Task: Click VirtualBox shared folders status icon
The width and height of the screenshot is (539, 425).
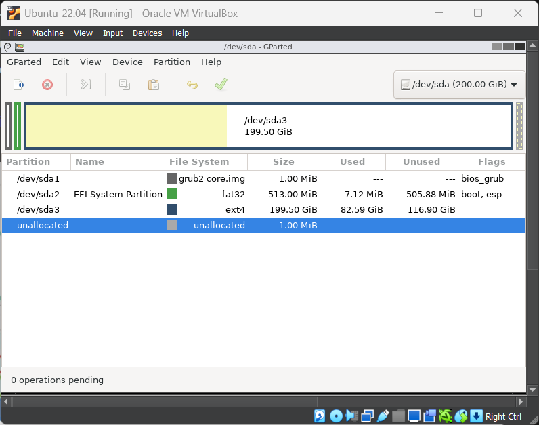Action: click(398, 416)
